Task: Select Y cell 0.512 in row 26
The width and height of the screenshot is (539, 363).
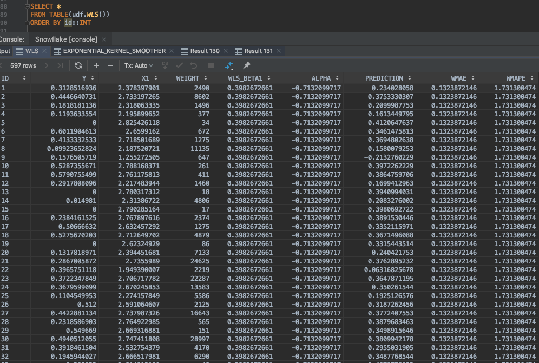Action: 87,304
